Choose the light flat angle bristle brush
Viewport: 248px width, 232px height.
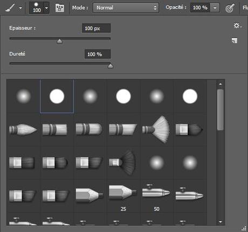click(123, 129)
